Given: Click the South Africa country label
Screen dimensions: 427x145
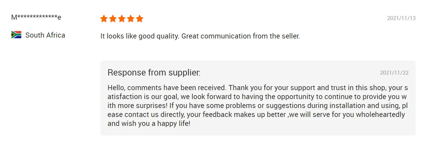Looking at the screenshot, I should pyautogui.click(x=45, y=35).
